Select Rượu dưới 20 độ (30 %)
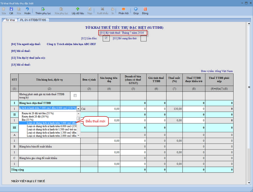Screen dimensions: 253x192 tap(35, 117)
